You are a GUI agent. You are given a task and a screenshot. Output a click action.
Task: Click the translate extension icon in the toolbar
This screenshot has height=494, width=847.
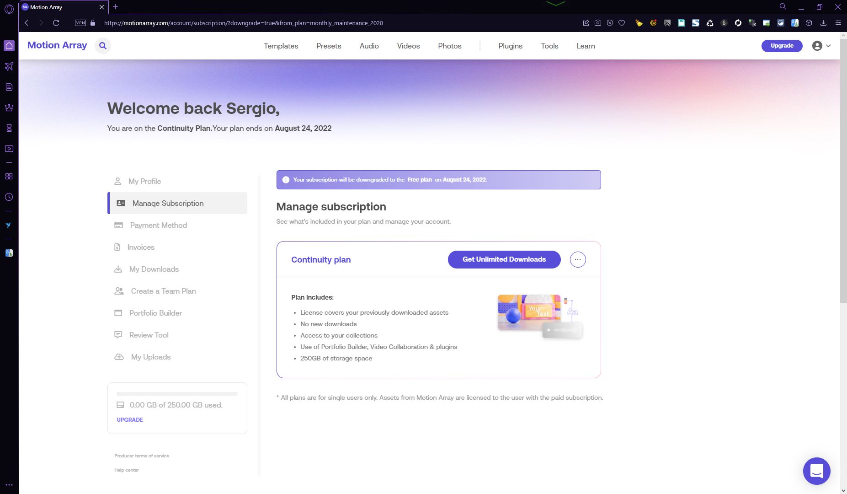(x=795, y=23)
